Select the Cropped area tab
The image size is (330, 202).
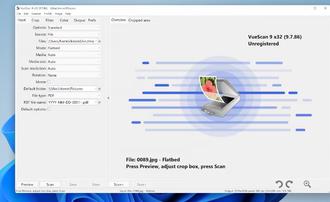tap(139, 20)
